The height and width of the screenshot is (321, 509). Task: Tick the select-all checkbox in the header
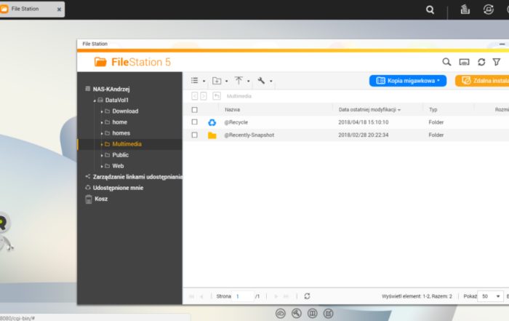[194, 110]
